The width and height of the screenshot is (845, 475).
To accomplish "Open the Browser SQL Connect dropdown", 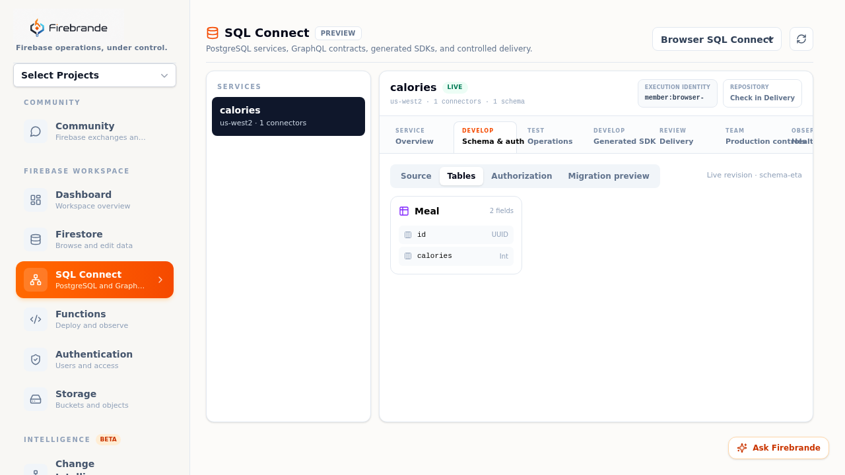I will click(717, 39).
